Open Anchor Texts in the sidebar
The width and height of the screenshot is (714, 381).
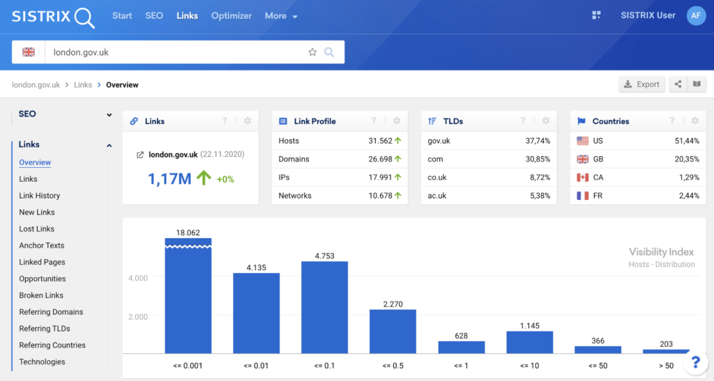[41, 245]
